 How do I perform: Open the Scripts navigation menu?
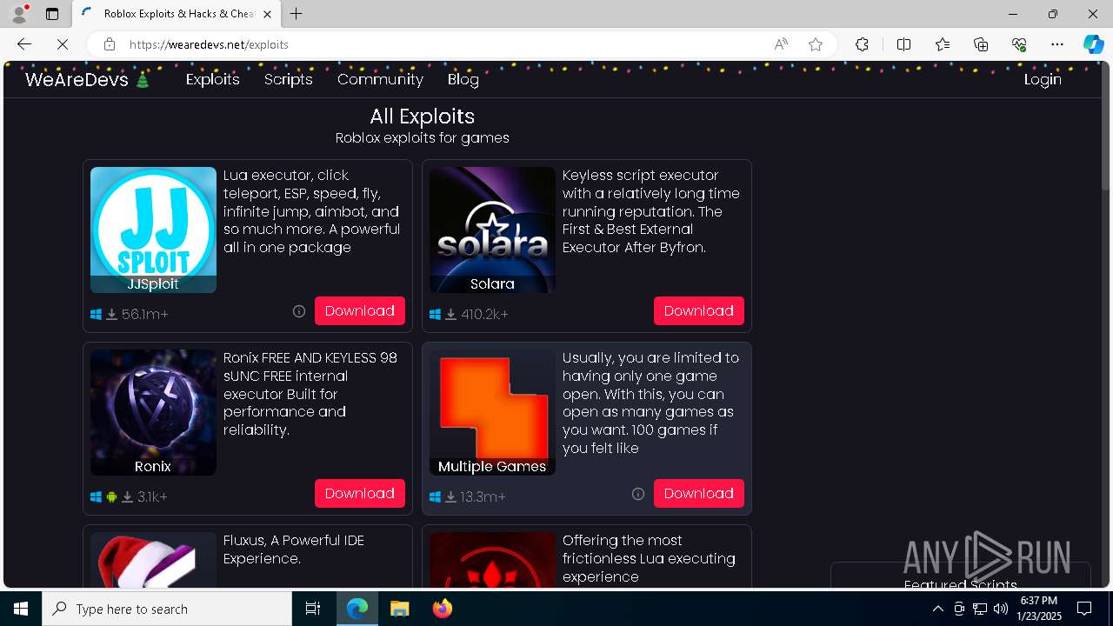point(289,79)
